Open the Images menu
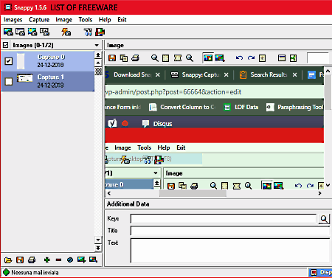 click(x=13, y=20)
